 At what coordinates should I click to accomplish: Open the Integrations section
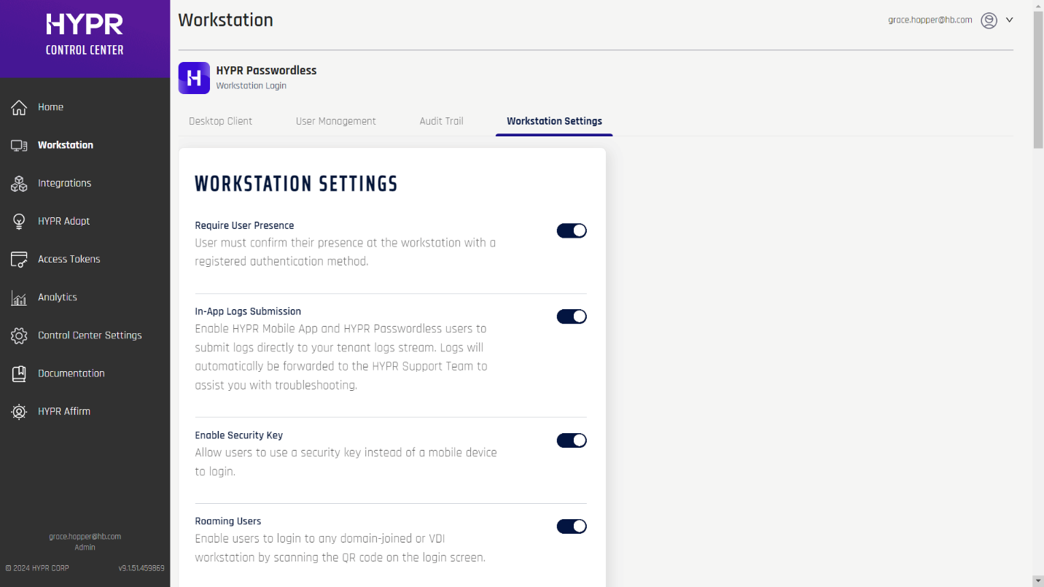(x=65, y=182)
